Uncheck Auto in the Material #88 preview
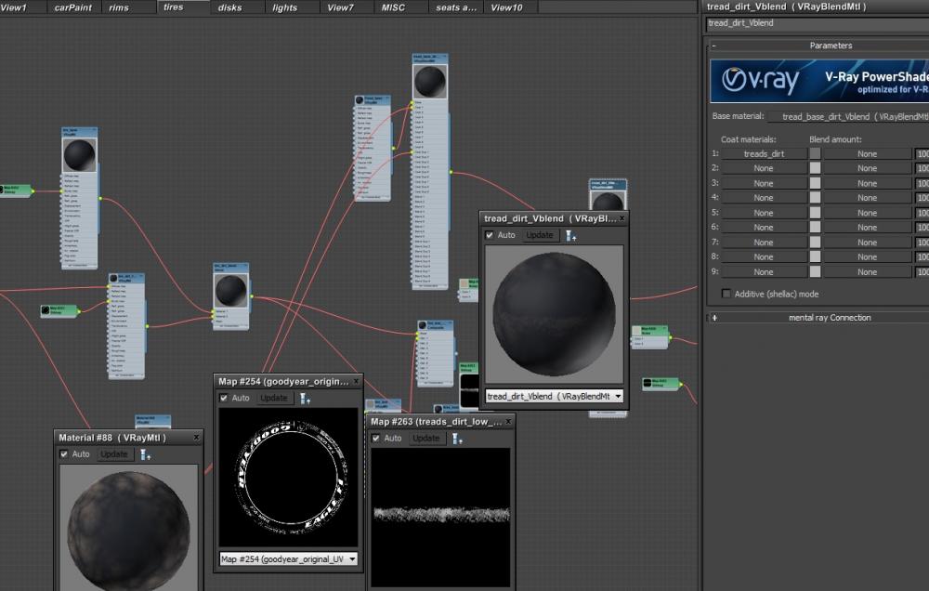The width and height of the screenshot is (929, 591). coord(64,454)
